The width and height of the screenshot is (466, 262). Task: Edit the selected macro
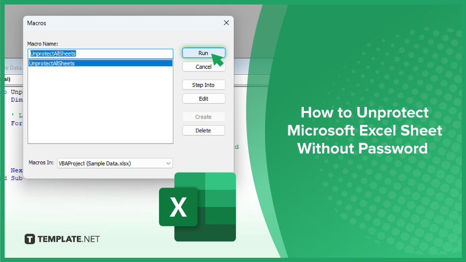point(204,98)
